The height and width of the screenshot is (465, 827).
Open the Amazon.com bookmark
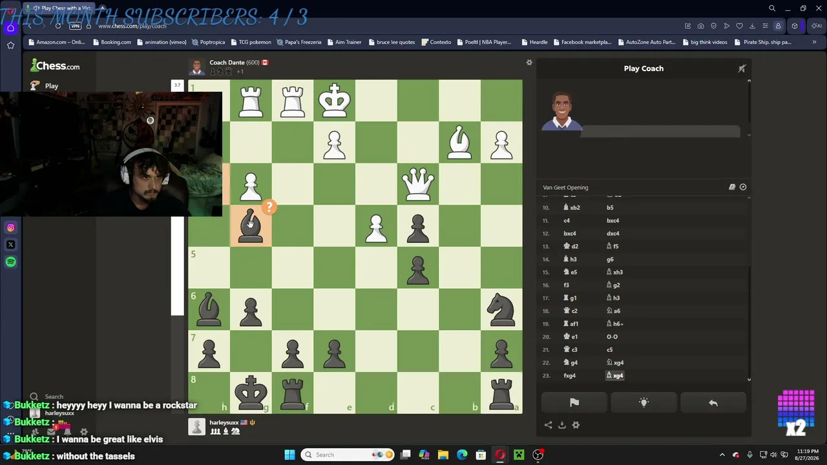pyautogui.click(x=57, y=43)
